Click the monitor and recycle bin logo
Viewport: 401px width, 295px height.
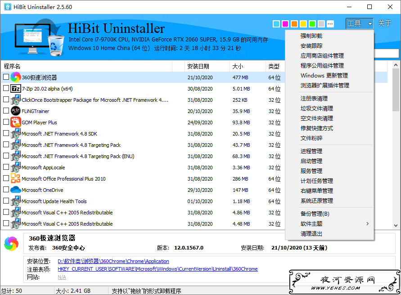tap(40, 38)
